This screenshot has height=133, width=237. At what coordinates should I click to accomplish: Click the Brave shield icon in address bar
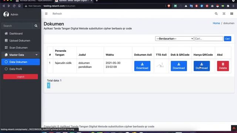[x=169, y=6]
